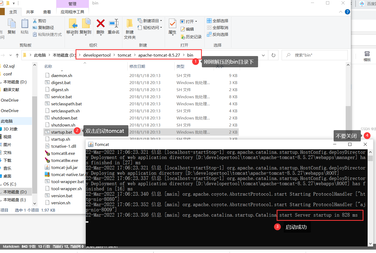376x253 pixels.
Task: Click the tomcat8w.exe file icon
Action: 47,160
